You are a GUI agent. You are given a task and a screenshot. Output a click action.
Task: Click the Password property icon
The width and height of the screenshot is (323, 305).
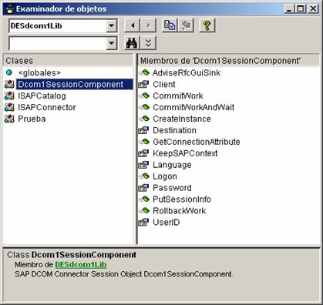[x=143, y=188]
